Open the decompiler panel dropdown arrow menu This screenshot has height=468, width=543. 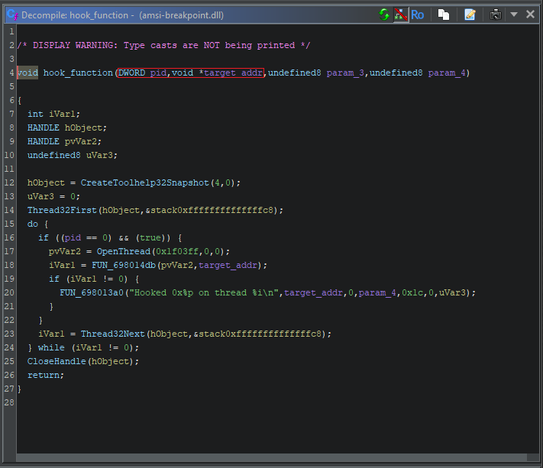(514, 15)
